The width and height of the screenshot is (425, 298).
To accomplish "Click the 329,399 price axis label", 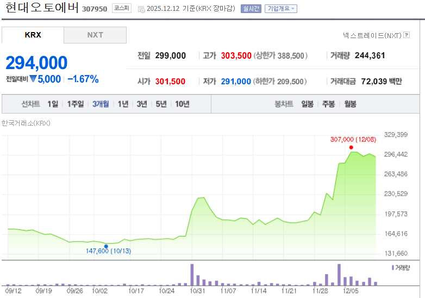I will tap(396, 135).
